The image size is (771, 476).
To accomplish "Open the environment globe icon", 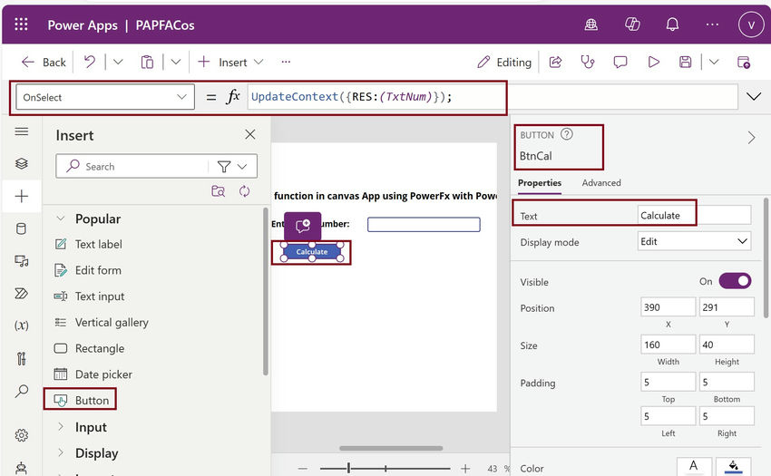I will [x=591, y=24].
